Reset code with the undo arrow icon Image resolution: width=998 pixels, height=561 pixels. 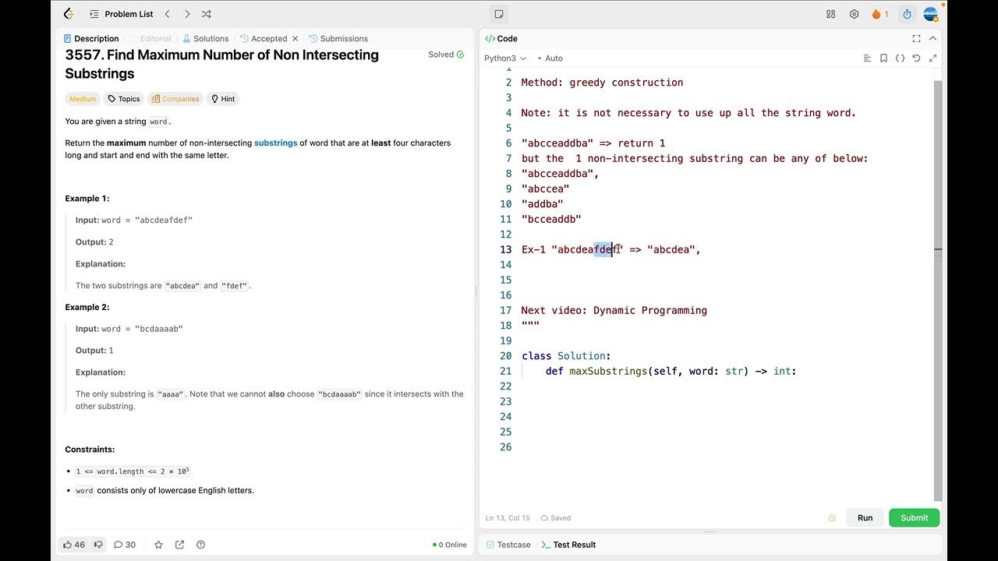coord(916,58)
